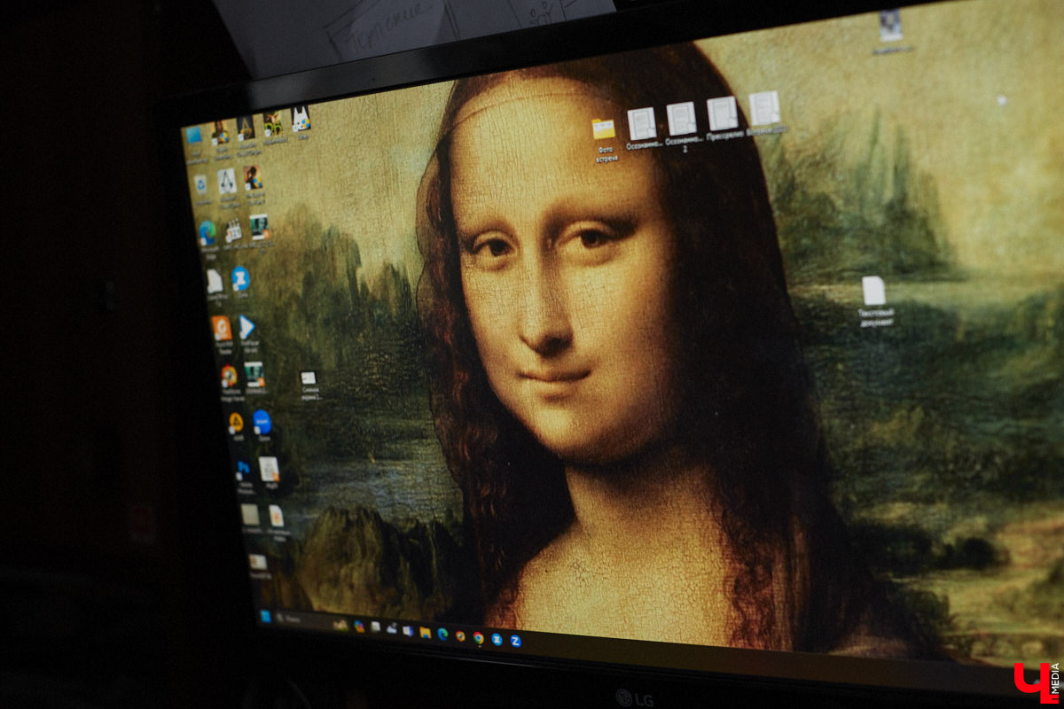The width and height of the screenshot is (1064, 709).
Task: Open the "Фото встреча" desktop folder
Action: (604, 129)
